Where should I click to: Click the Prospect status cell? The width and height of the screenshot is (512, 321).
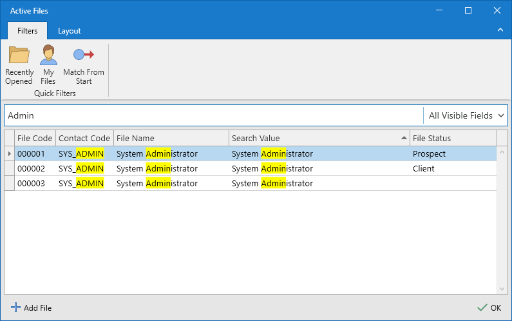453,153
